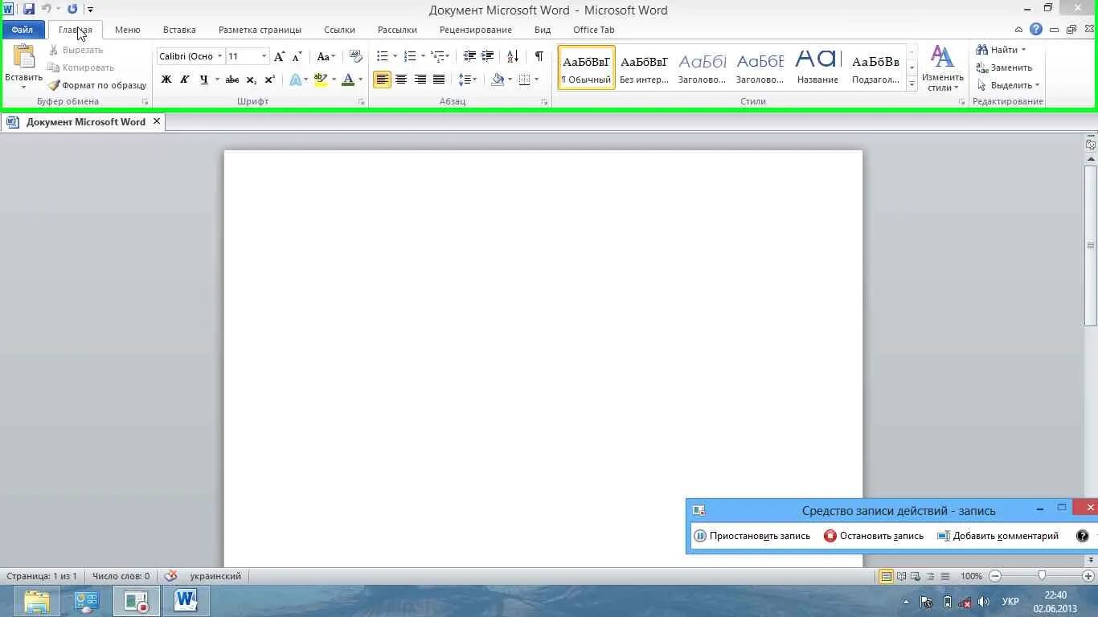Apply strikethrough formatting
1098x617 pixels.
point(232,80)
